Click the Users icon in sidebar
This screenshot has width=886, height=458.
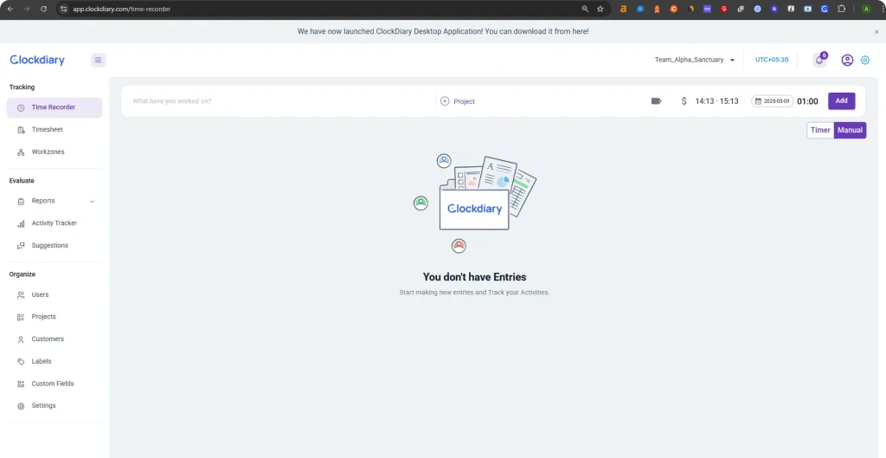[x=21, y=294]
